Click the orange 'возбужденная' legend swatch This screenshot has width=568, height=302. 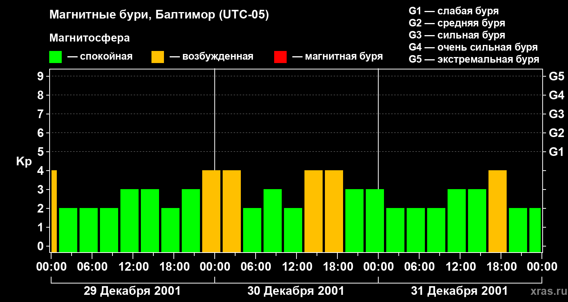click(x=158, y=57)
